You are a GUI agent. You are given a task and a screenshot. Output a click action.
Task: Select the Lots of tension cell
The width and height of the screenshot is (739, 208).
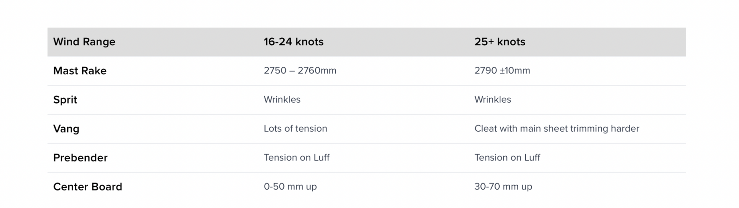pos(296,129)
